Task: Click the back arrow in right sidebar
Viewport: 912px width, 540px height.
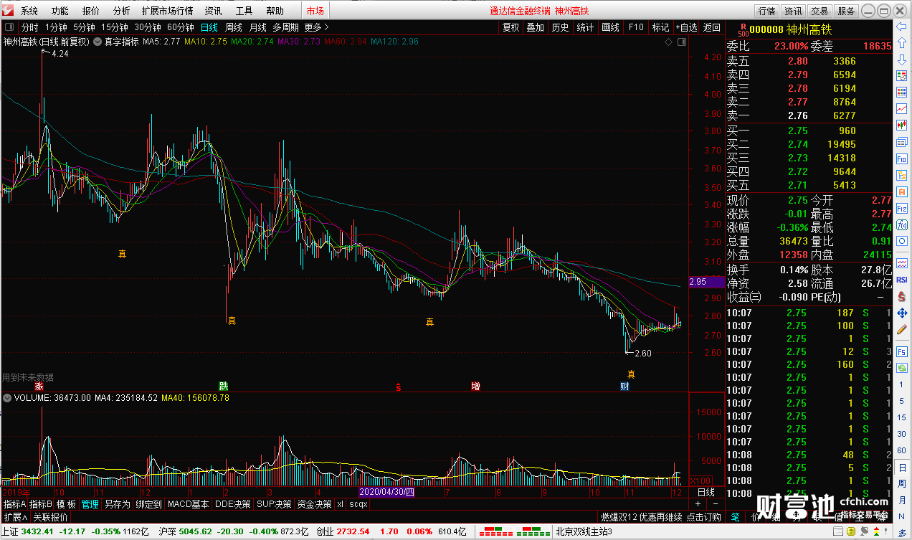Action: (902, 27)
